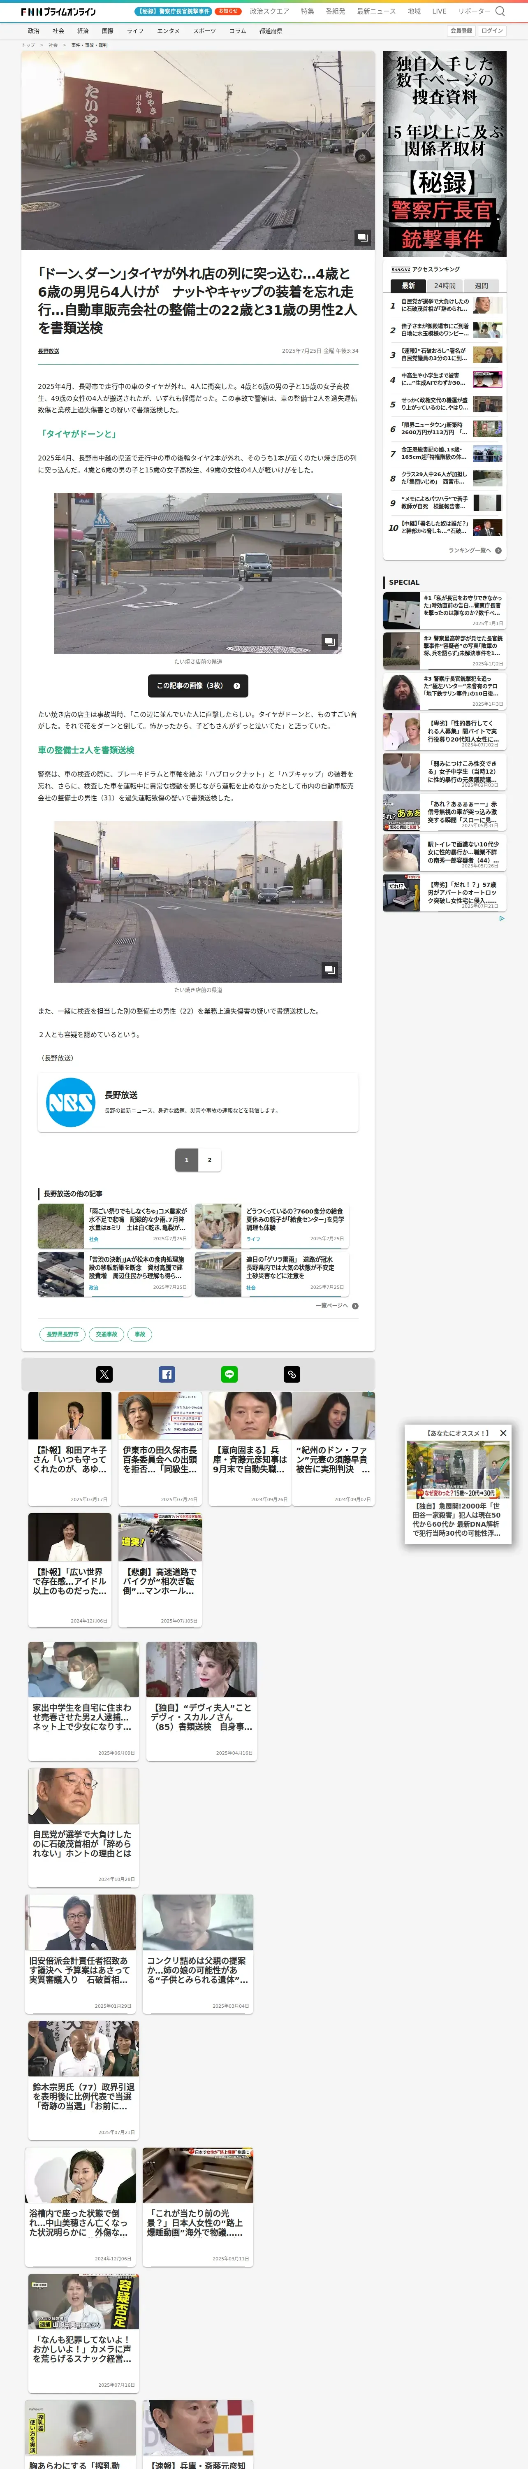The image size is (528, 2469).
Task: Switch ranking to 24時間 tab
Action: point(445,286)
